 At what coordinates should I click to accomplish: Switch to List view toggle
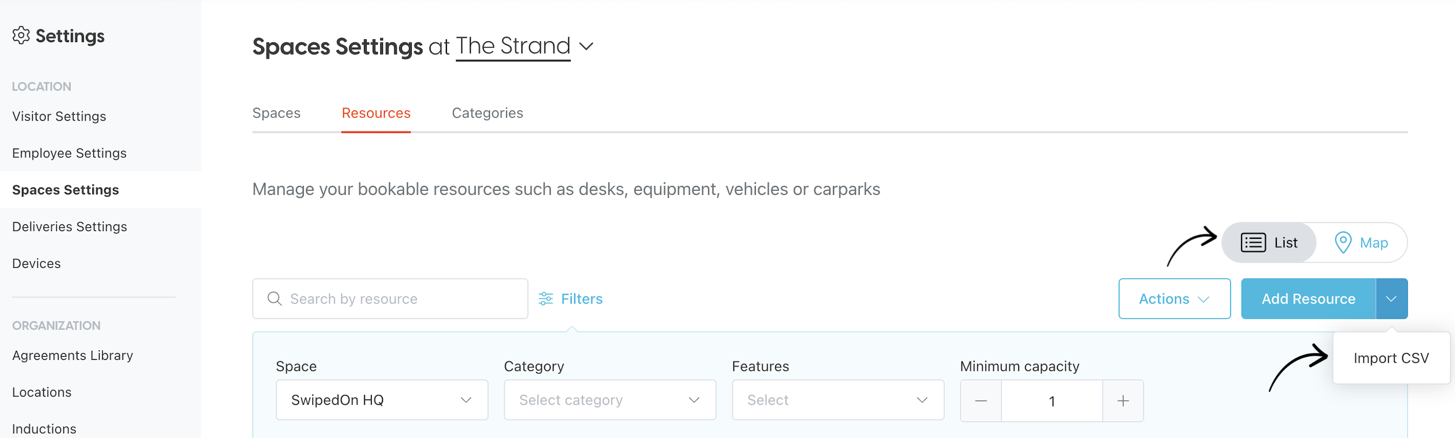tap(1269, 243)
